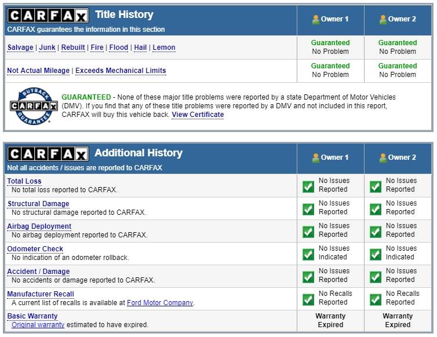Click the Owner 2 person icon in Title History
The height and width of the screenshot is (337, 437).
point(383,20)
